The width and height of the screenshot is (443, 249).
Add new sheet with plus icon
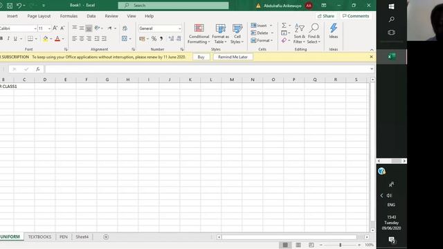click(x=106, y=237)
